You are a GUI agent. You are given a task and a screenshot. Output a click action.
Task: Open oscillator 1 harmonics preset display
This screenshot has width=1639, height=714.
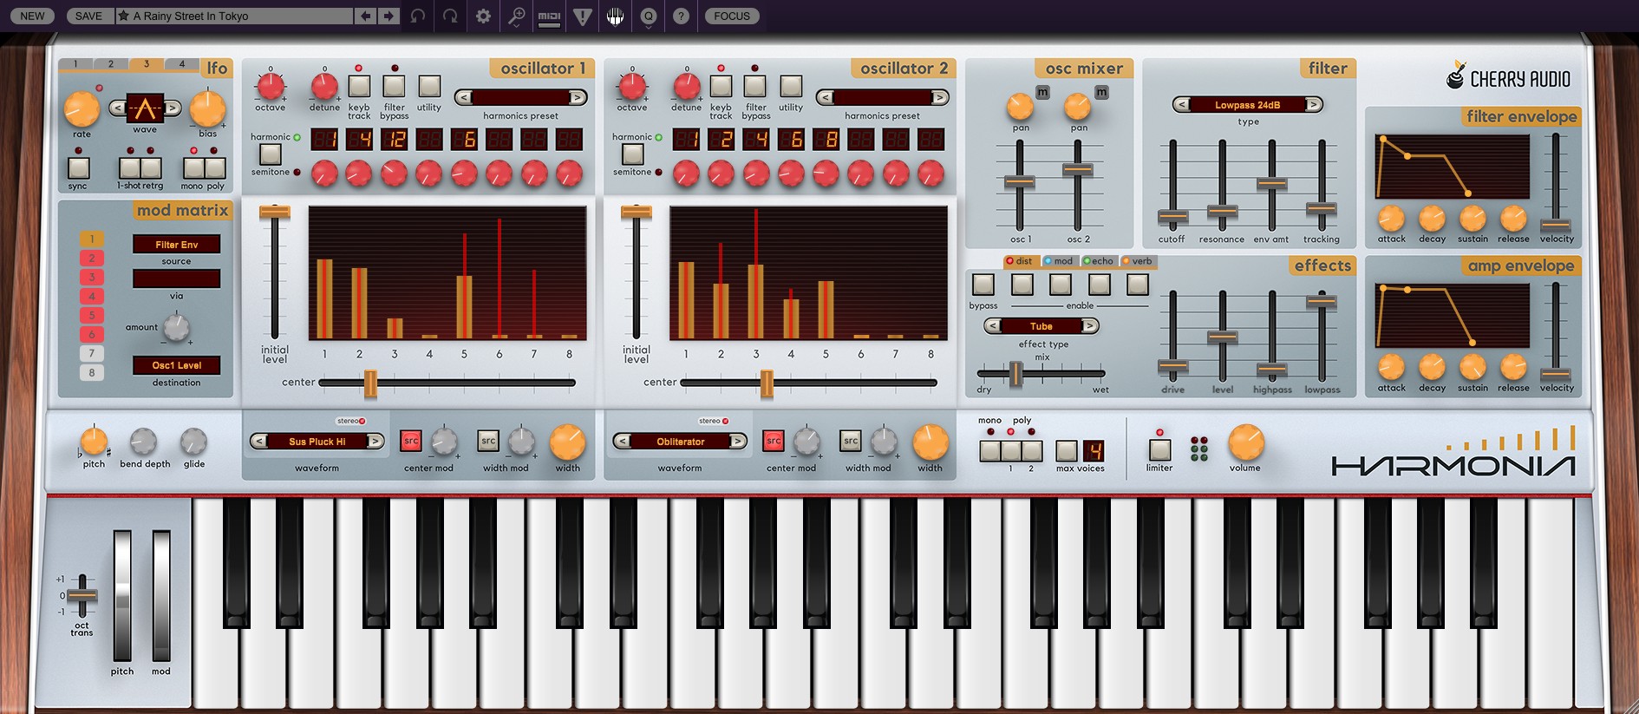tap(520, 97)
